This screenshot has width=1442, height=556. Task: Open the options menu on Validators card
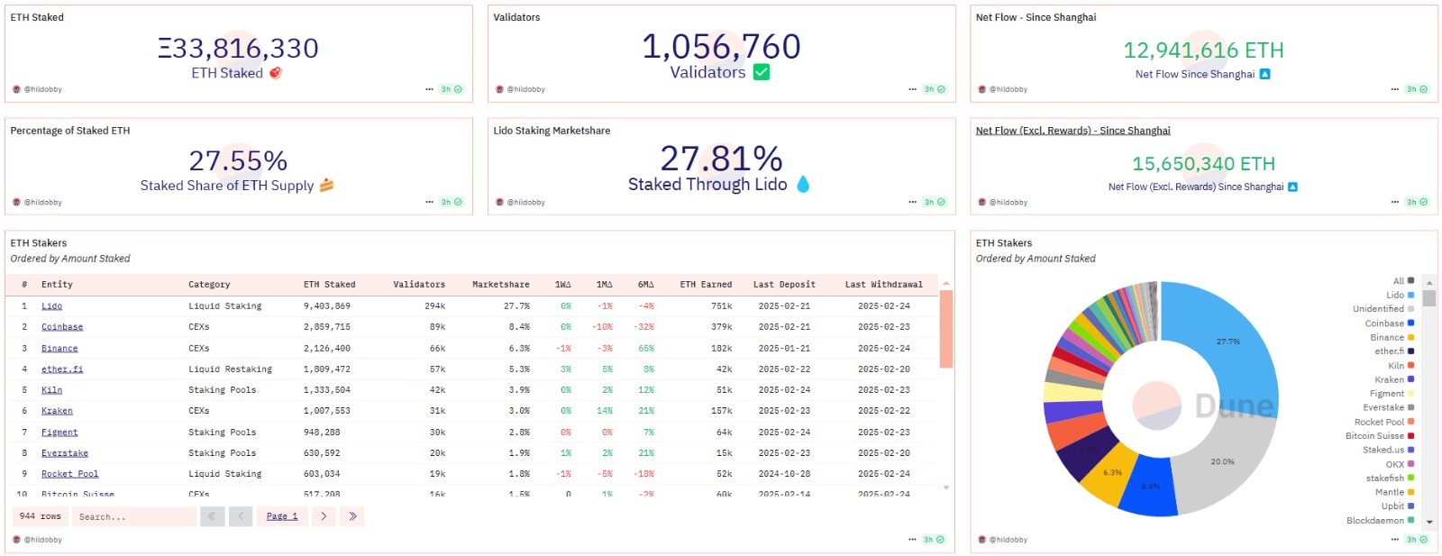(x=912, y=89)
